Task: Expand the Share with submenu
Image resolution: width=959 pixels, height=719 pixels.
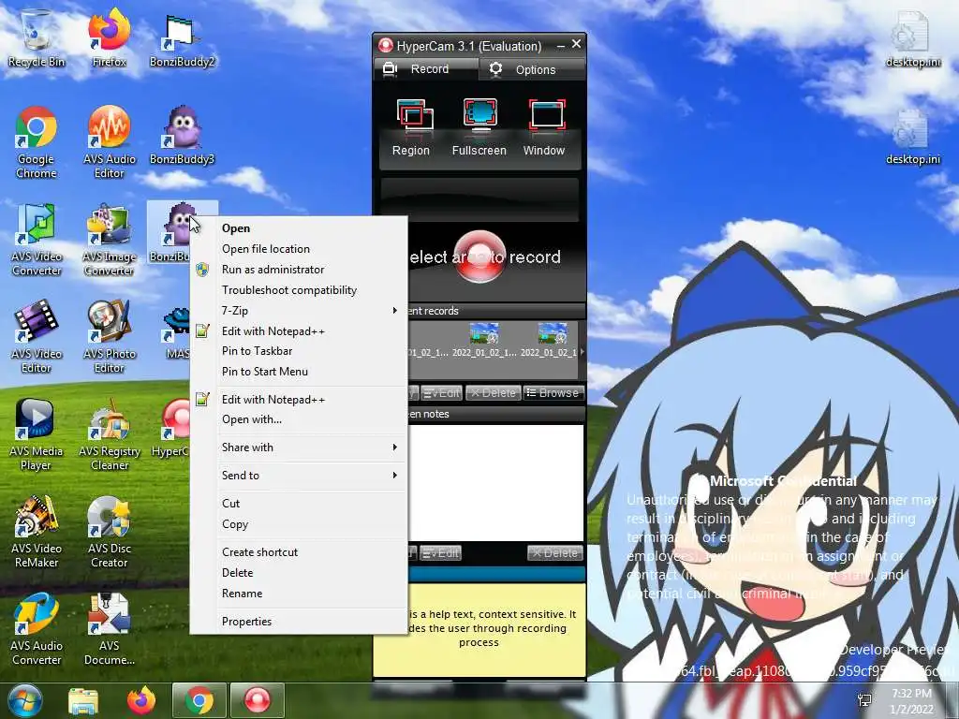Action: [x=299, y=448]
